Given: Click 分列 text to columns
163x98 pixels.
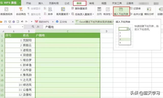Looking at the screenshot, I should tap(99, 11).
